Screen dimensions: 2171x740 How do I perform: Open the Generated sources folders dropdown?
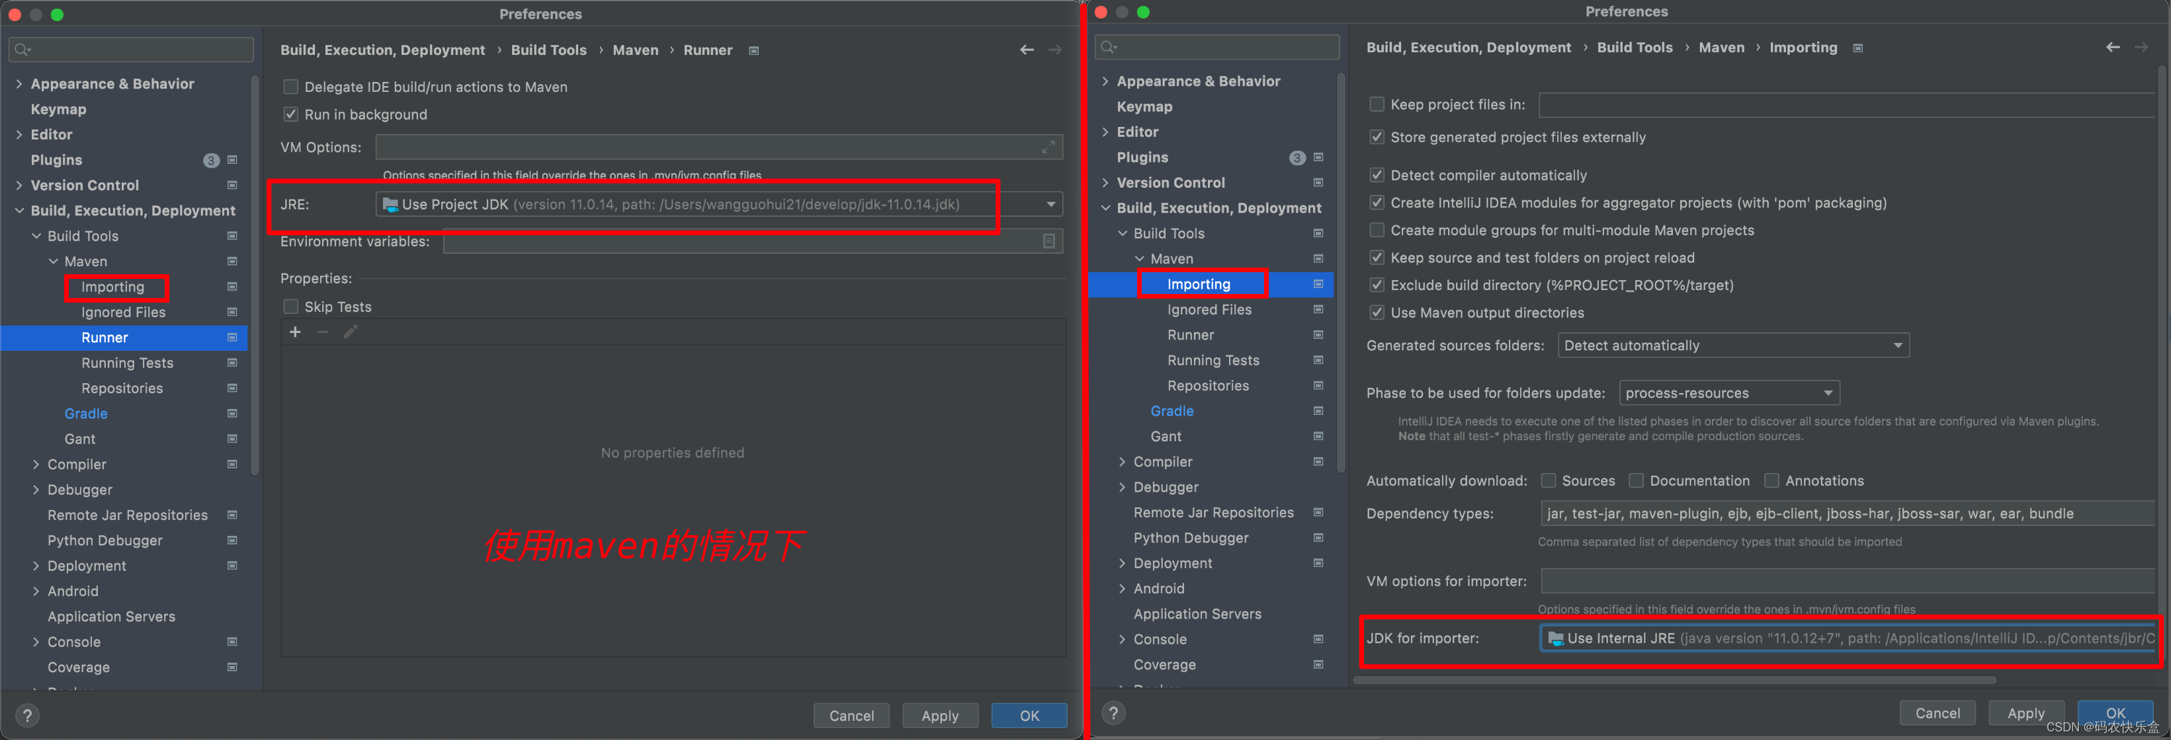coord(1734,345)
